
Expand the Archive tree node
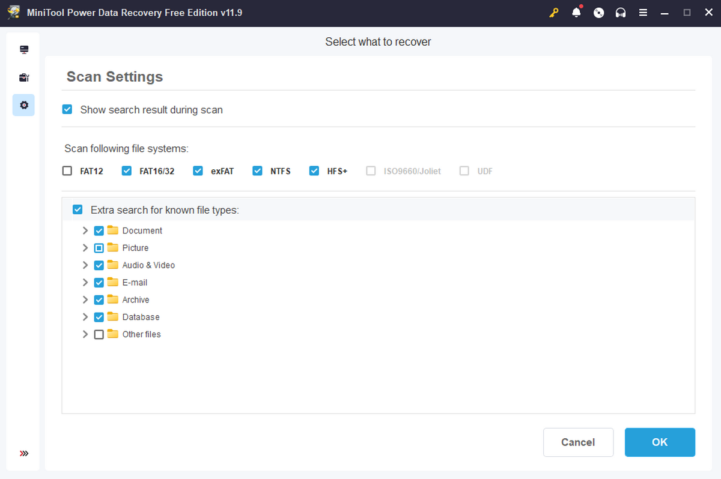point(85,300)
